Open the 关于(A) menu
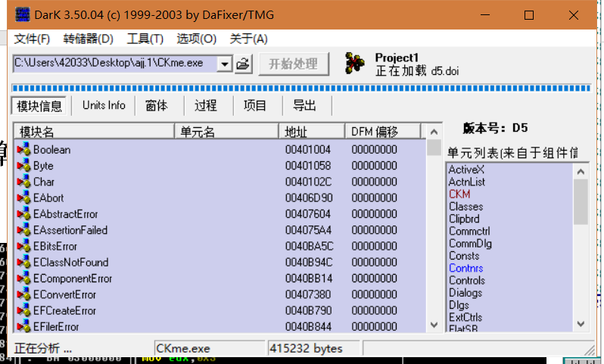The height and width of the screenshot is (364, 604). pos(248,39)
